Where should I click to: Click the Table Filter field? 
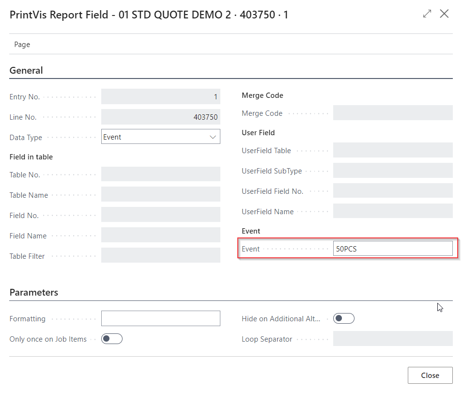click(x=160, y=255)
